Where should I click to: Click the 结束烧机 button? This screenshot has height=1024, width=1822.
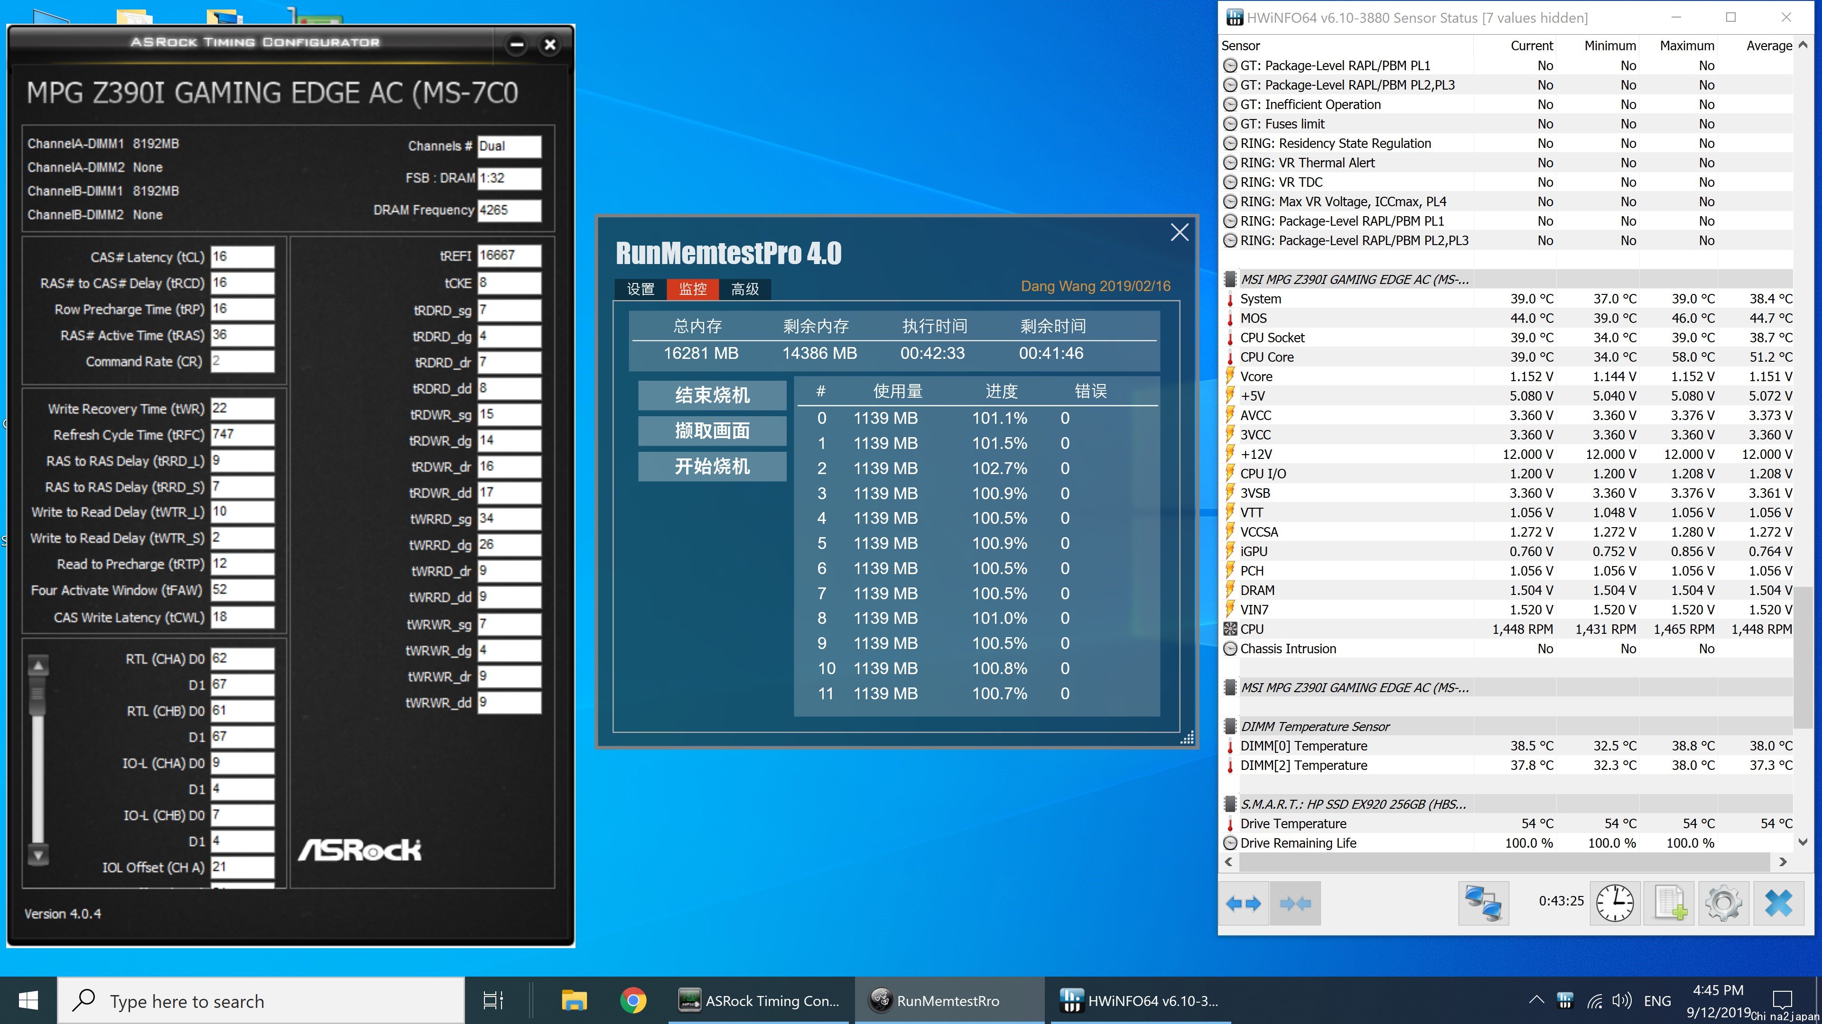pyautogui.click(x=712, y=395)
